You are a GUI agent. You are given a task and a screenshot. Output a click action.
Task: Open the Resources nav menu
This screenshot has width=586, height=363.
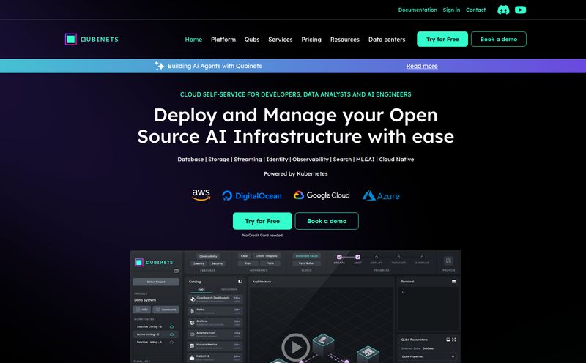pyautogui.click(x=345, y=40)
